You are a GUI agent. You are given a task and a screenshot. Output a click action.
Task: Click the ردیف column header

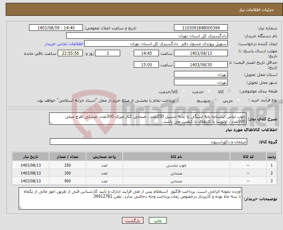(272, 157)
